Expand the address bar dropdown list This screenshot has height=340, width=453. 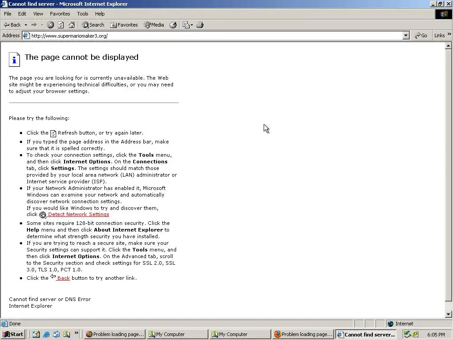(x=406, y=35)
